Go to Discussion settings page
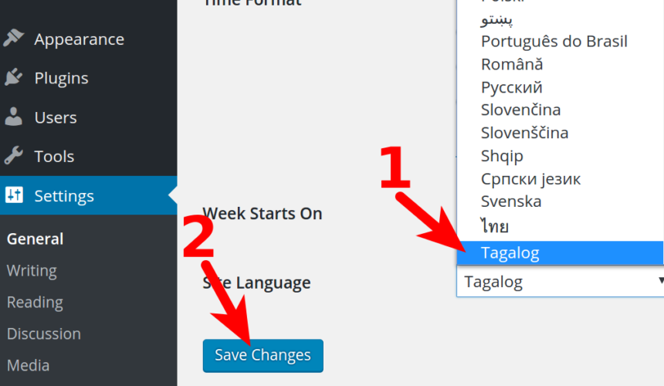Viewport: 664px width, 386px height. point(43,334)
